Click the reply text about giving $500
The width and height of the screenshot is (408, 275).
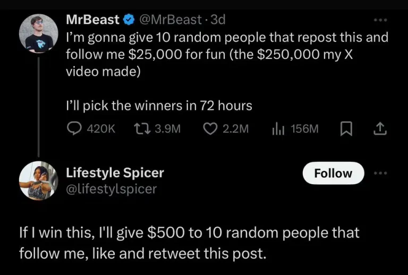tap(189, 243)
